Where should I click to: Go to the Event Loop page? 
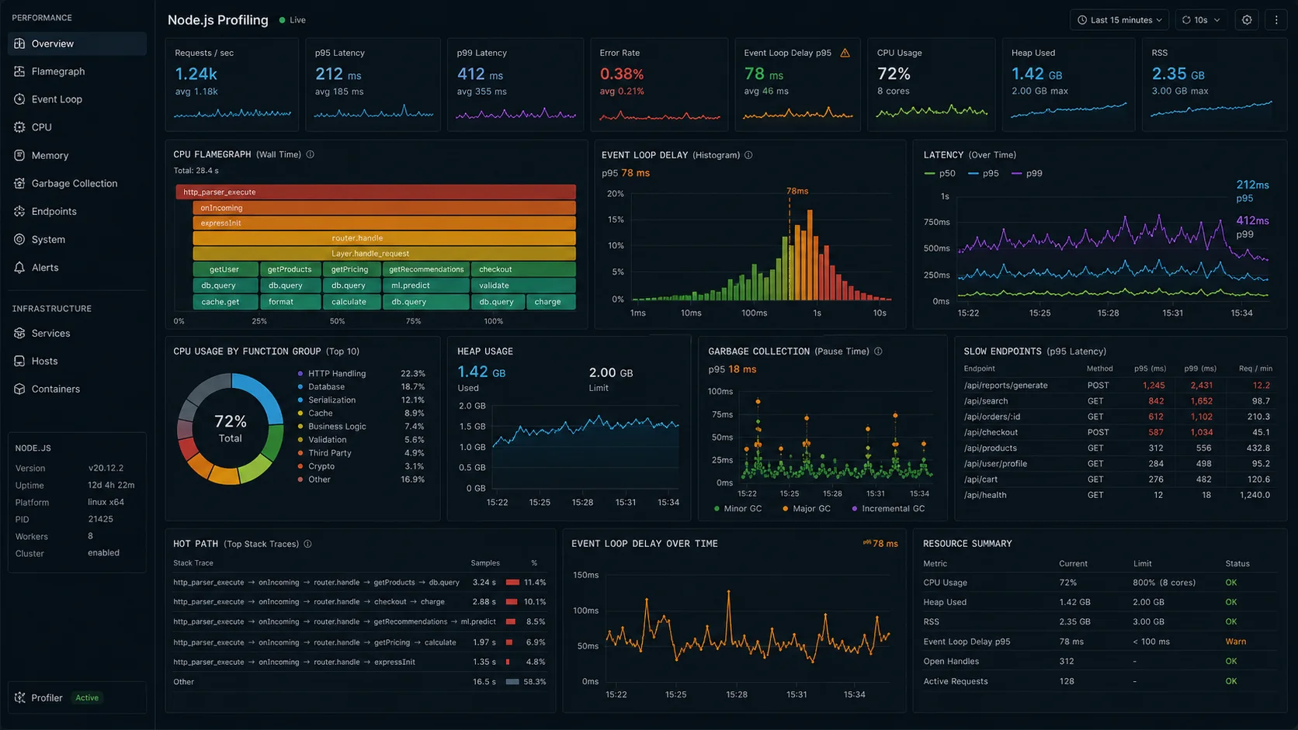pyautogui.click(x=77, y=99)
